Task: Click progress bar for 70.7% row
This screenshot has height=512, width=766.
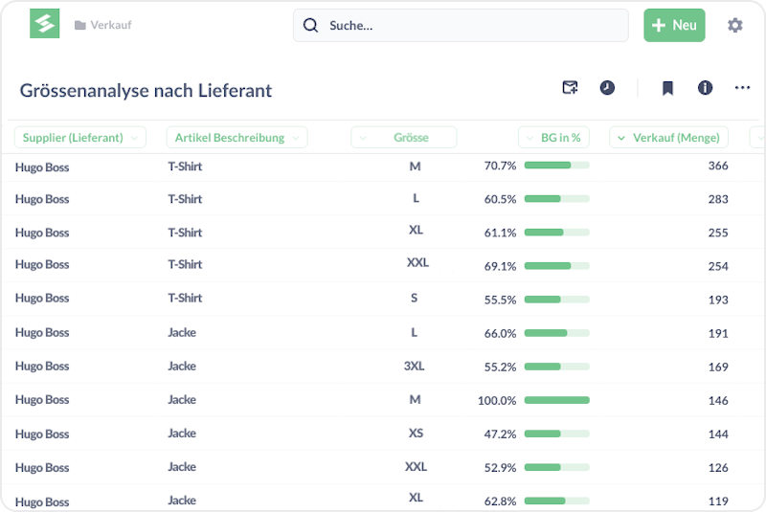Action: 557,166
